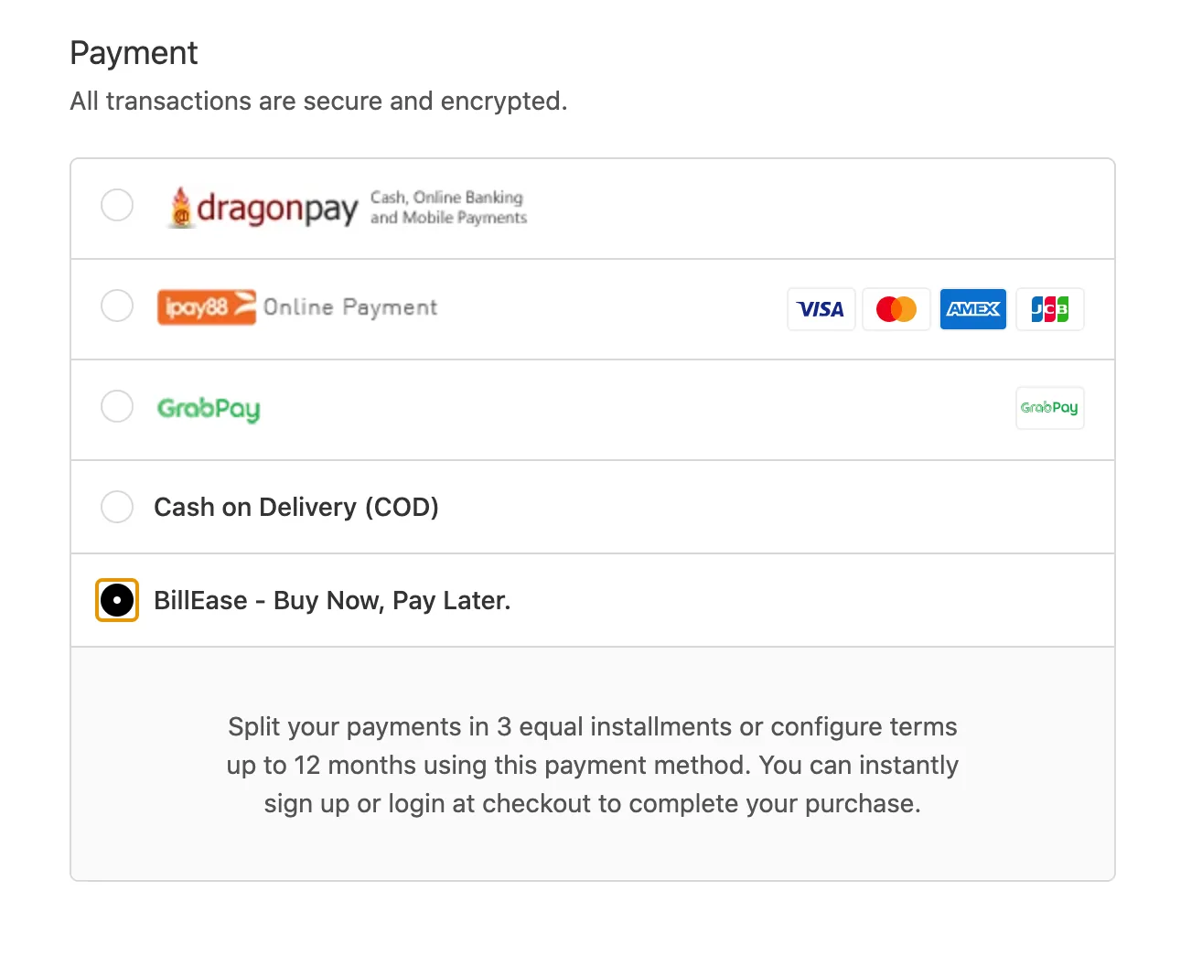Screen dimensions: 1202x955
Task: Click the BillEase - Buy Now, Pay Later label
Action: tap(332, 600)
